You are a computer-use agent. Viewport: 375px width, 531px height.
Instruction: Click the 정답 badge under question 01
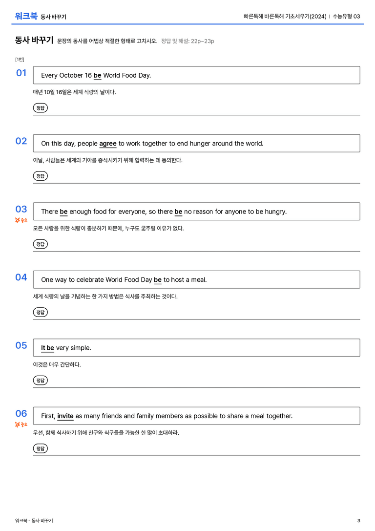pyautogui.click(x=40, y=108)
